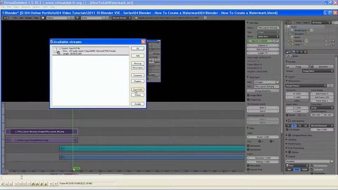Click the Saturation value slider
Screen dimensions: 338x190
[263, 158]
